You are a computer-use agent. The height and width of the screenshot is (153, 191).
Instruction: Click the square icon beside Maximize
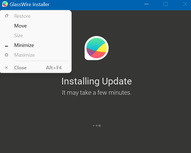click(7, 55)
